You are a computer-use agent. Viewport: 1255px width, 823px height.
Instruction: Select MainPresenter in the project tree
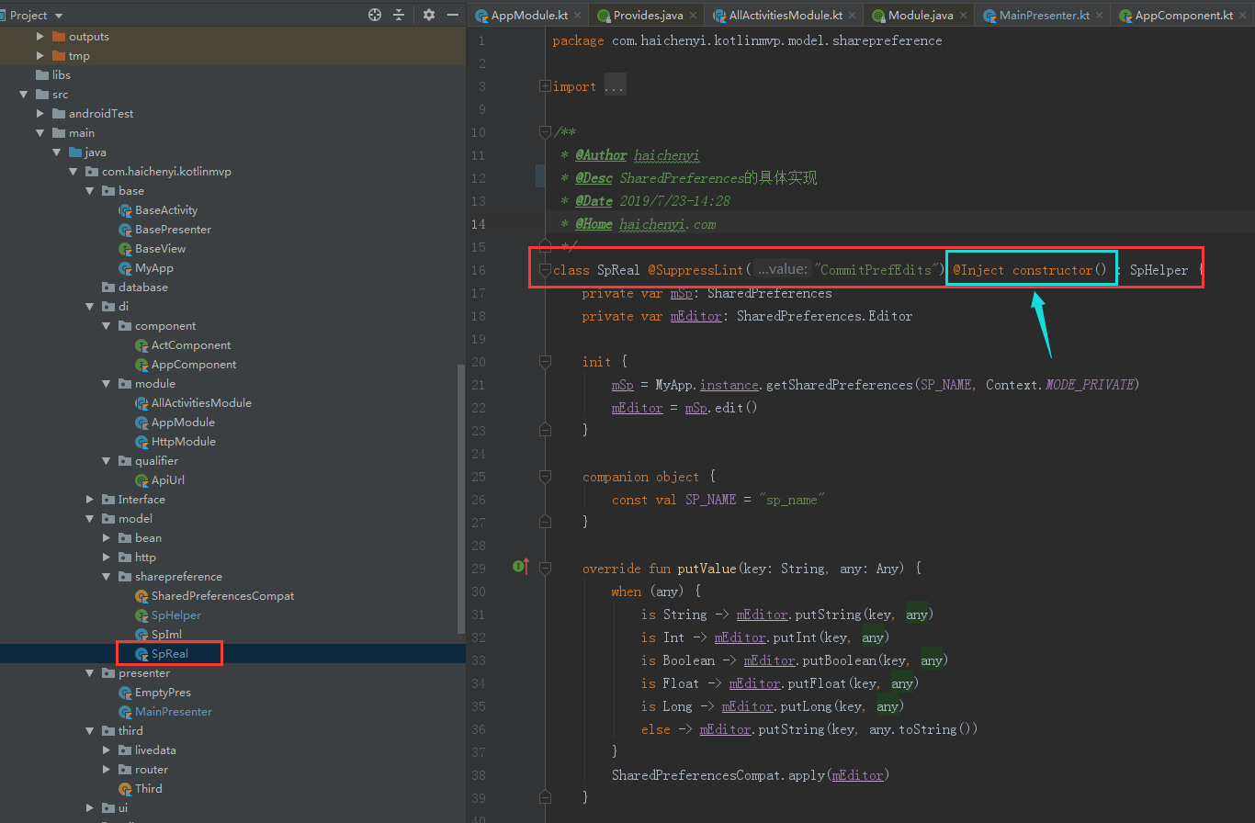coord(165,712)
